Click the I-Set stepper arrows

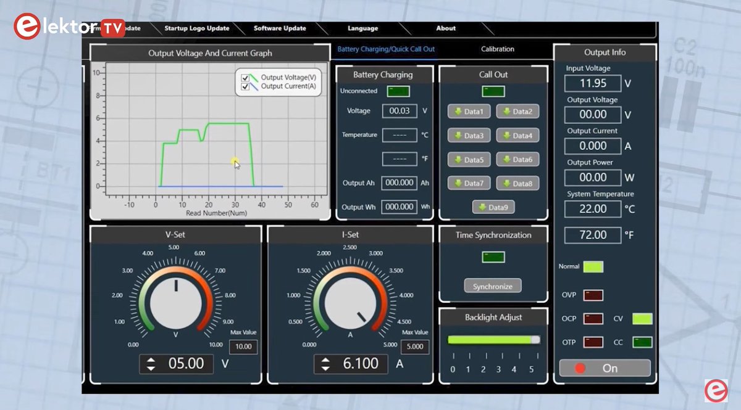(x=326, y=364)
